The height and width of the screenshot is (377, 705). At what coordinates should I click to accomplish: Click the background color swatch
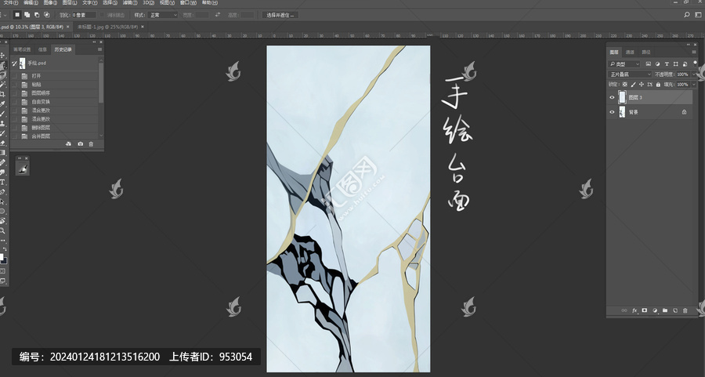(4, 261)
